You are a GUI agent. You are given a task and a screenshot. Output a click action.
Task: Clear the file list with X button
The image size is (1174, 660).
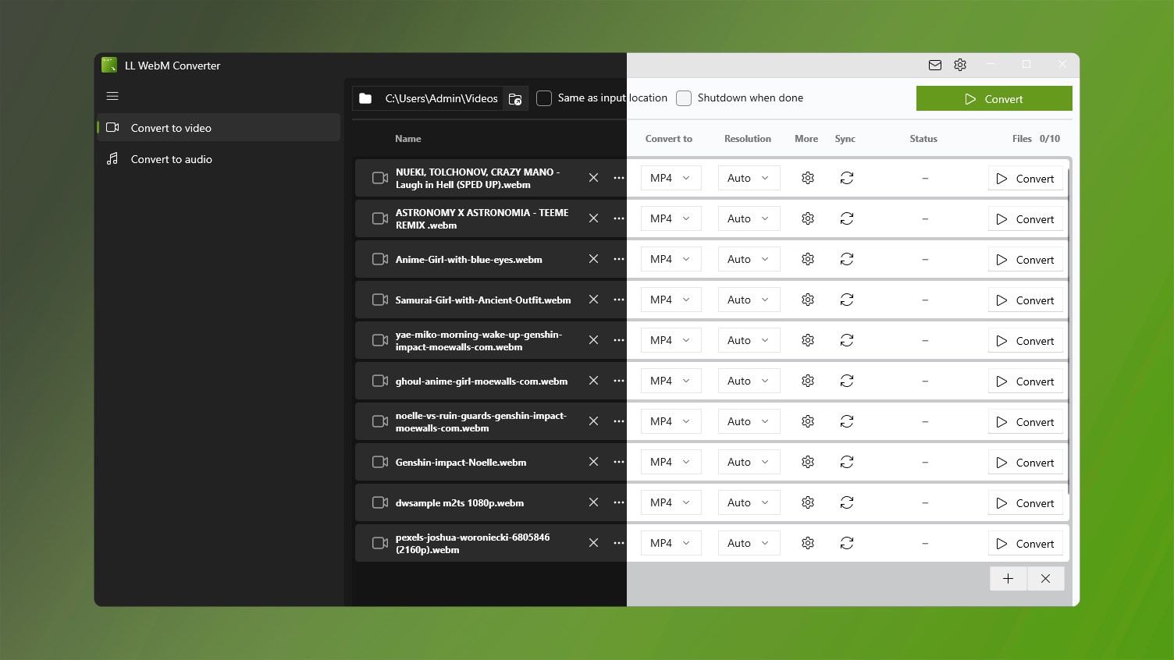click(x=1046, y=578)
